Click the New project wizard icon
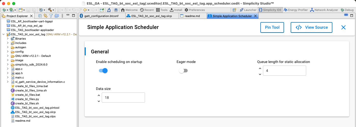356x127 pixels. [x=21, y=10]
